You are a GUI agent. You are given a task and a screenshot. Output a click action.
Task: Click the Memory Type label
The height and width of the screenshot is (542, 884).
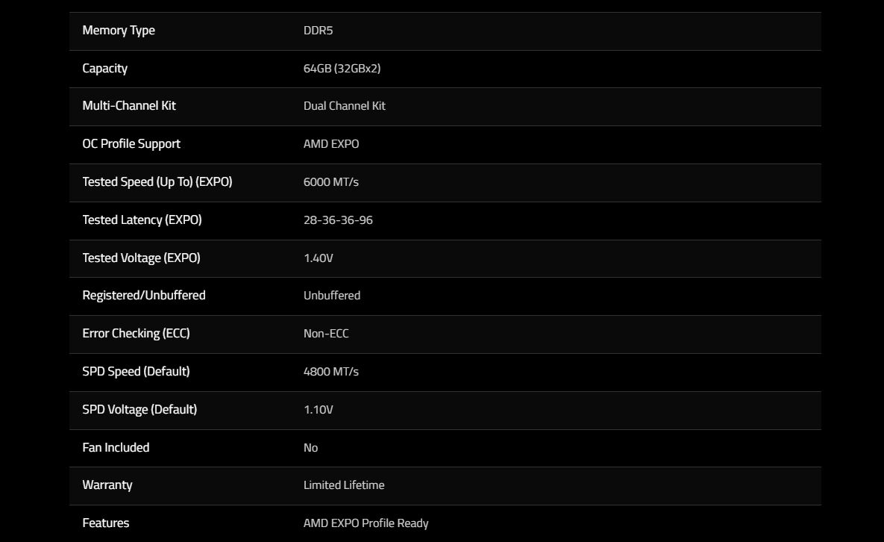119,31
